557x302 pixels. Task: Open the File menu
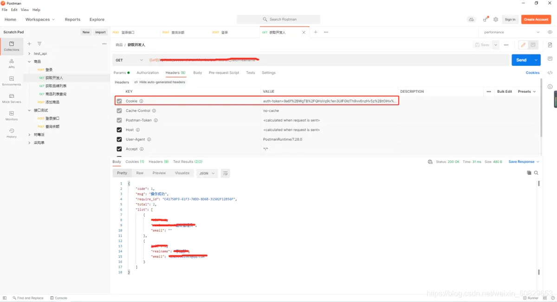(x=5, y=10)
